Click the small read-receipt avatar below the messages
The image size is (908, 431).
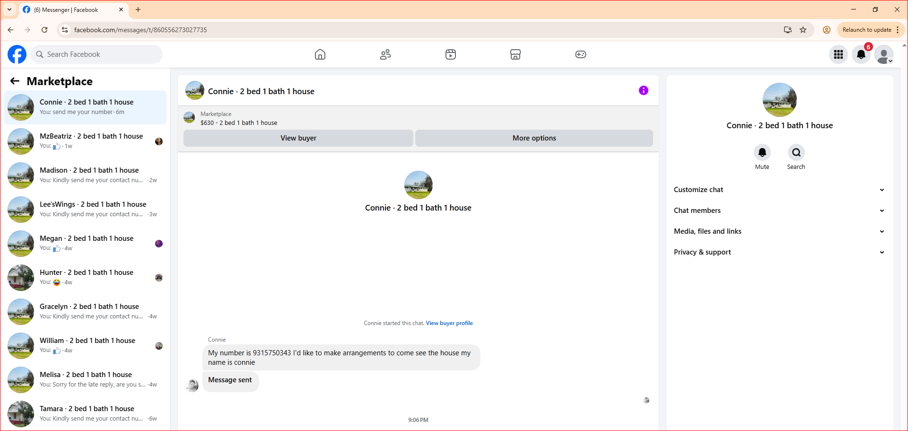[x=646, y=400]
